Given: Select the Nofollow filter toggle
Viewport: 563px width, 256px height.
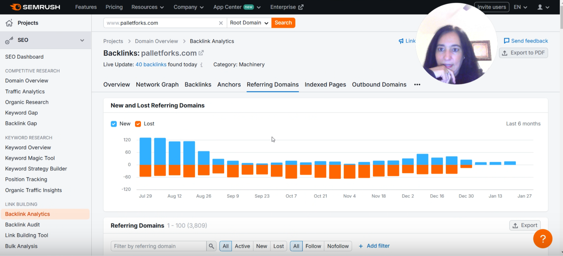Looking at the screenshot, I should point(338,246).
